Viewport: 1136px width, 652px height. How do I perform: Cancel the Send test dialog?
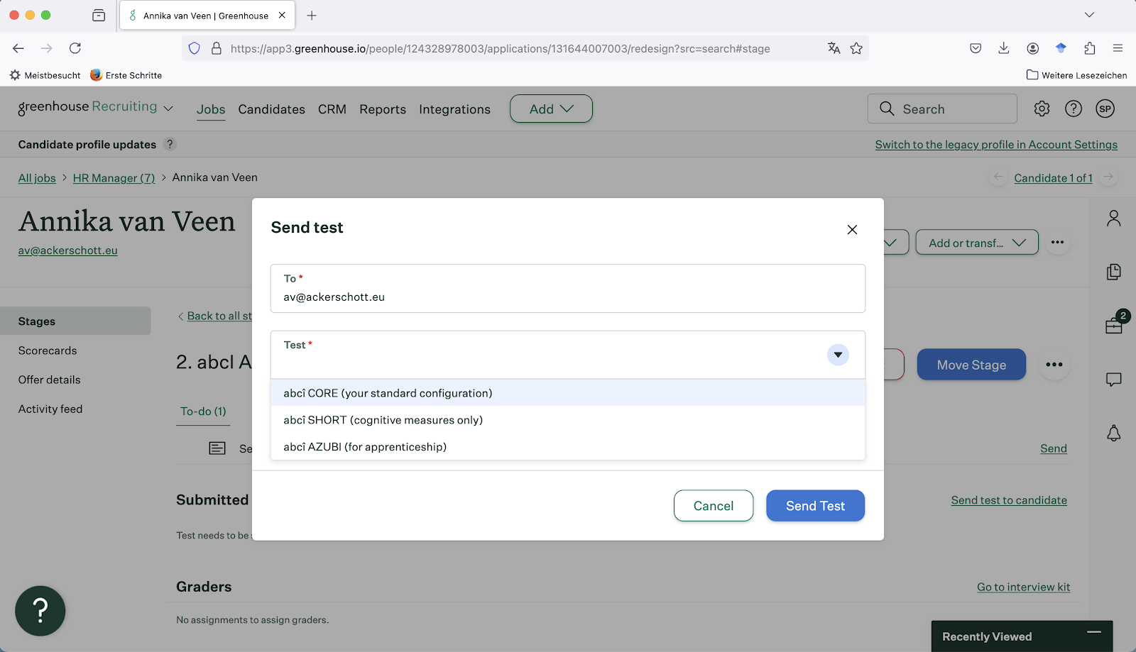[x=714, y=506]
